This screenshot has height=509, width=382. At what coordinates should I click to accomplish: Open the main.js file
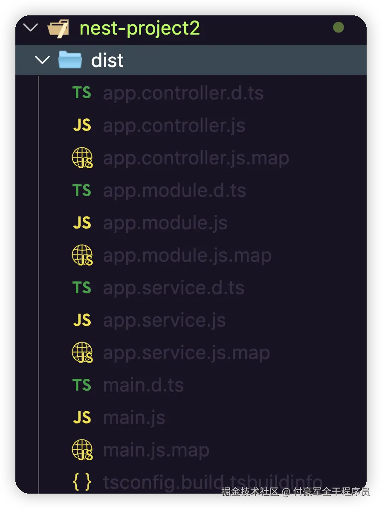[134, 418]
